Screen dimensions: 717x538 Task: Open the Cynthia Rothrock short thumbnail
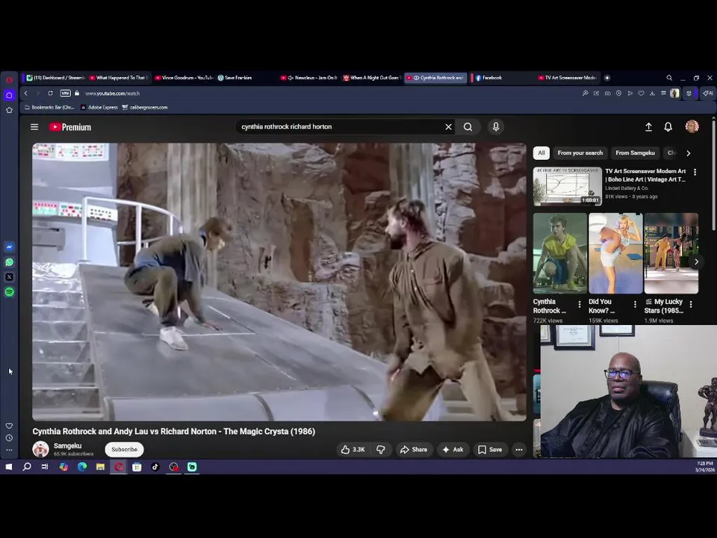point(559,253)
